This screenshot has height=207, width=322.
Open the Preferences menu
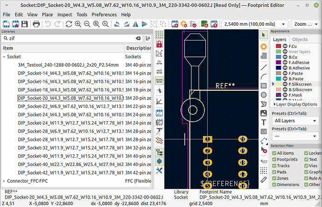pyautogui.click(x=104, y=14)
